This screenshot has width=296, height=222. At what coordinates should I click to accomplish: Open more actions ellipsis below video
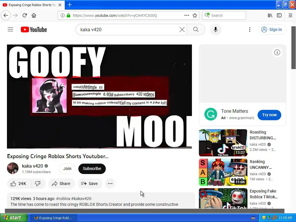110,184
